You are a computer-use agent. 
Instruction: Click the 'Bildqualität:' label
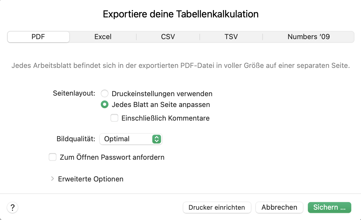point(76,139)
